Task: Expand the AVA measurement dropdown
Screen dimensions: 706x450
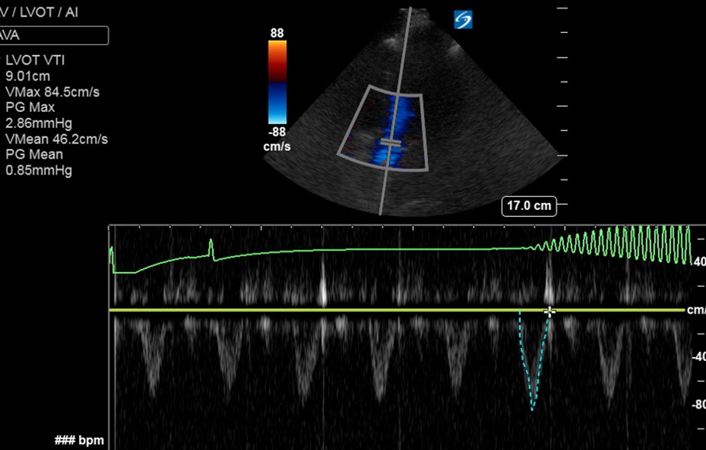Action: point(54,35)
